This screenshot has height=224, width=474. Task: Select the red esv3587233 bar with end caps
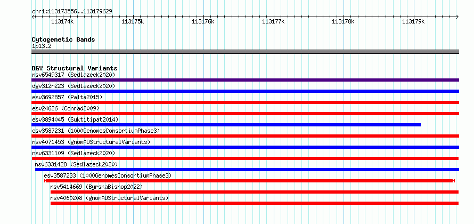[x=249, y=181]
